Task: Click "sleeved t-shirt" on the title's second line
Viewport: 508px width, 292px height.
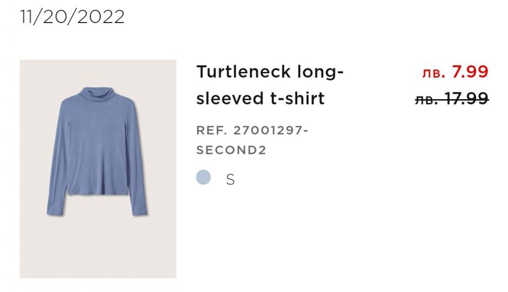Action: (x=261, y=99)
